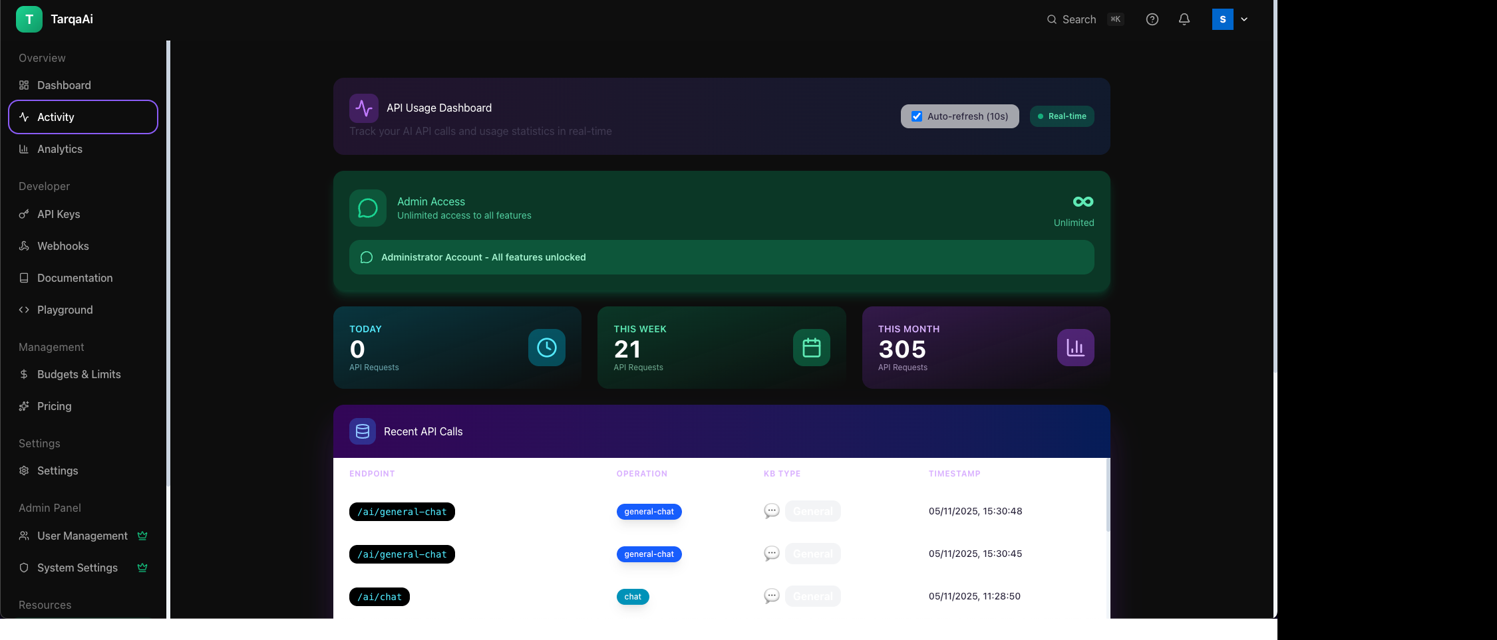Click the TIMESTAMP column header

[955, 474]
